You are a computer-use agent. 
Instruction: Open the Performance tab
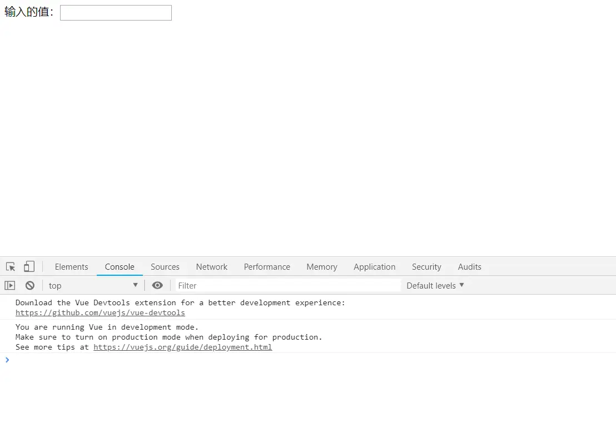coord(267,266)
